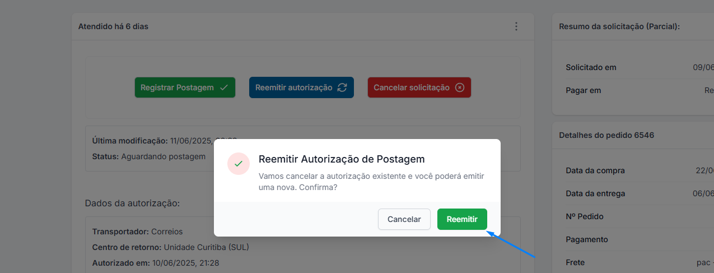Click the 'Atendido há 6 dias' header
The image size is (714, 273).
(113, 26)
